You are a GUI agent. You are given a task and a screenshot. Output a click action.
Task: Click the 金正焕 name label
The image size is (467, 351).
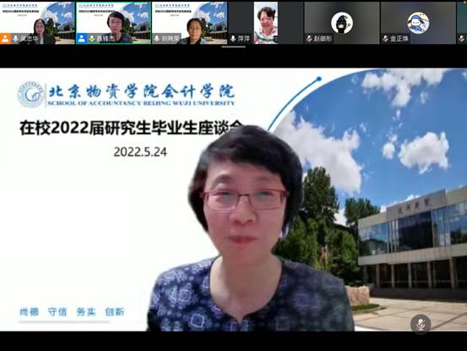tap(399, 39)
